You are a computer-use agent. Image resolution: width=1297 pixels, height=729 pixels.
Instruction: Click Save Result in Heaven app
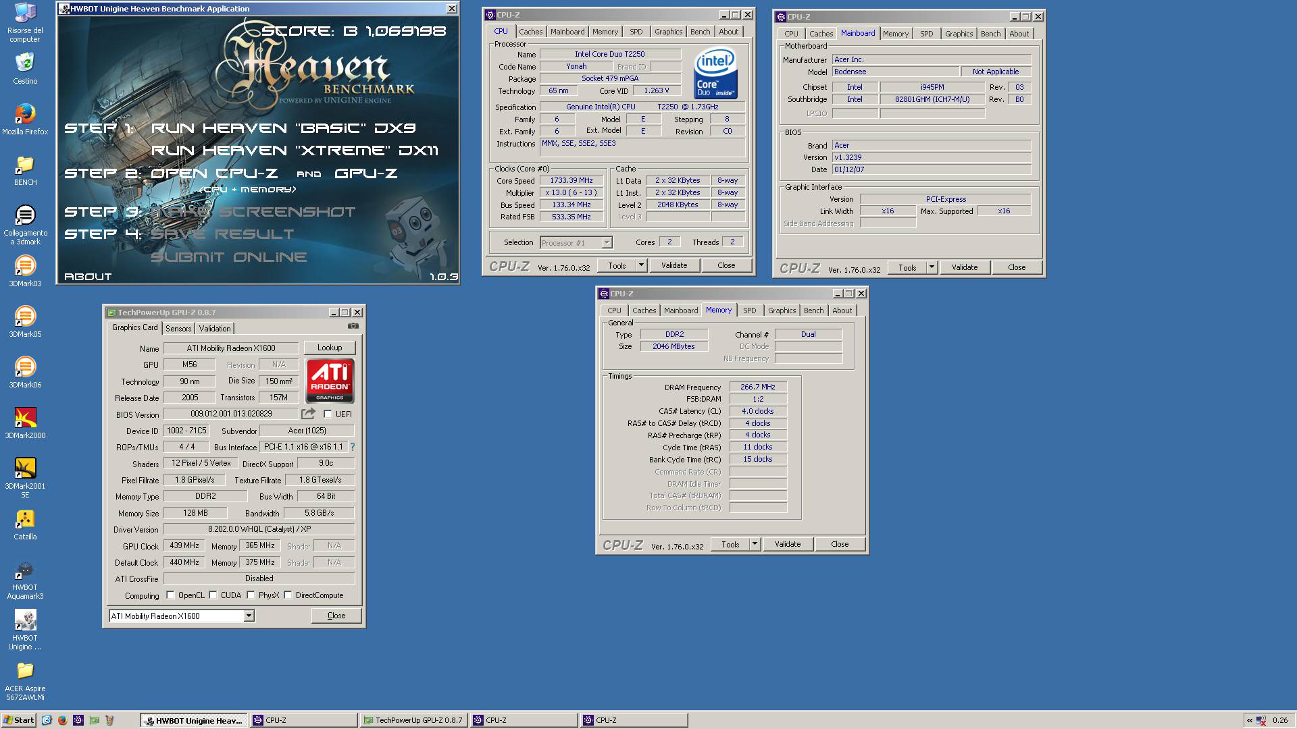pyautogui.click(x=222, y=234)
